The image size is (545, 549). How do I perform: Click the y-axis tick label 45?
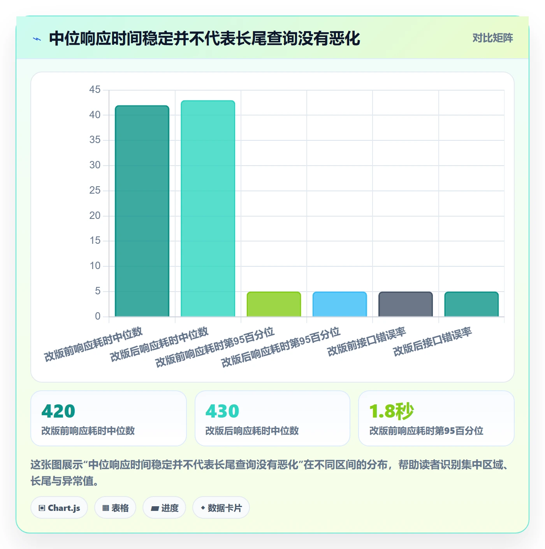tap(95, 90)
